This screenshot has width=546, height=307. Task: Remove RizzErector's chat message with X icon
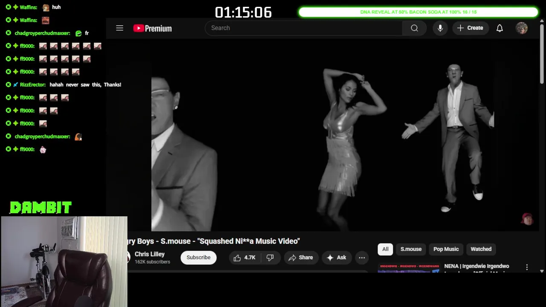pos(8,85)
